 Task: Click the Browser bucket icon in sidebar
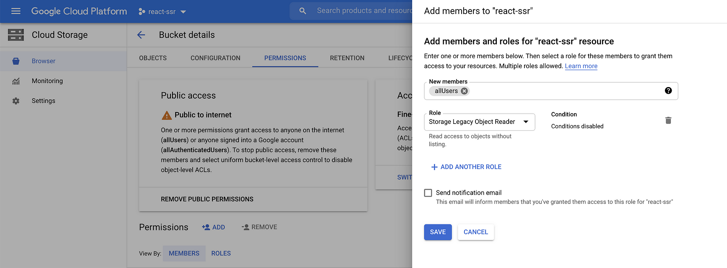(16, 61)
